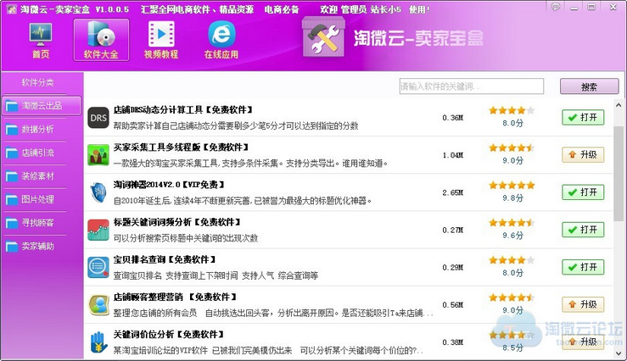627x361 pixels.
Task: Click description 可以分析搜索页标题中关键词的出现次数
Action: pyautogui.click(x=186, y=238)
